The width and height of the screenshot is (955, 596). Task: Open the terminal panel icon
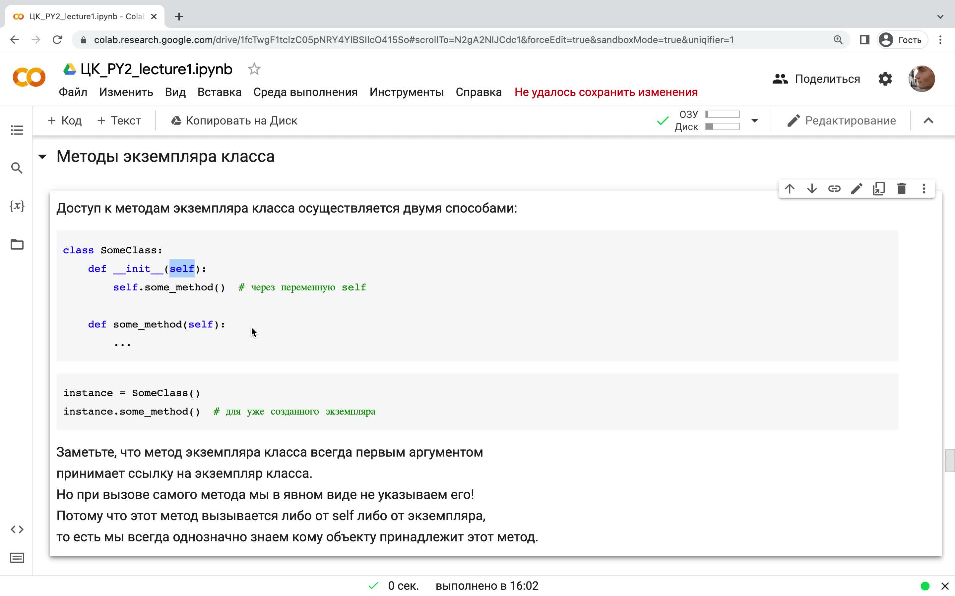pos(17,558)
